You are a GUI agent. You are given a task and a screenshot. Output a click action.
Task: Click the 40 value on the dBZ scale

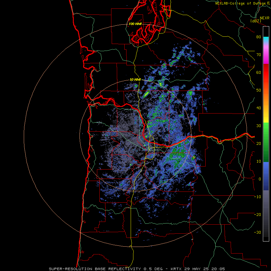pos(259,108)
